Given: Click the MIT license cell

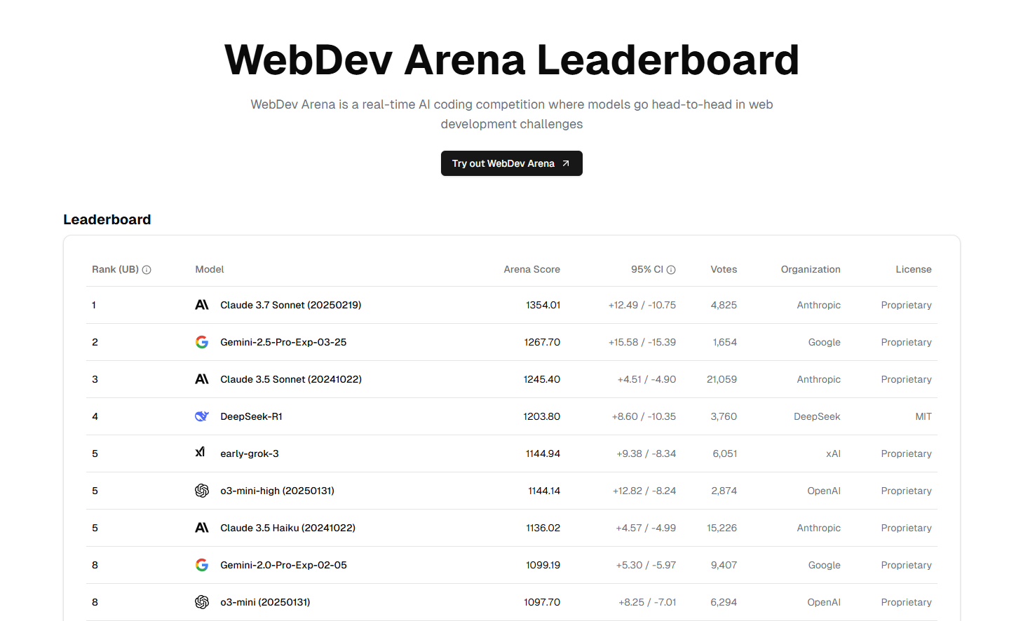Looking at the screenshot, I should tap(923, 416).
